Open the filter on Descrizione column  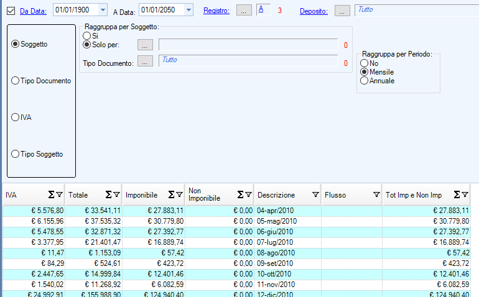coord(315,194)
